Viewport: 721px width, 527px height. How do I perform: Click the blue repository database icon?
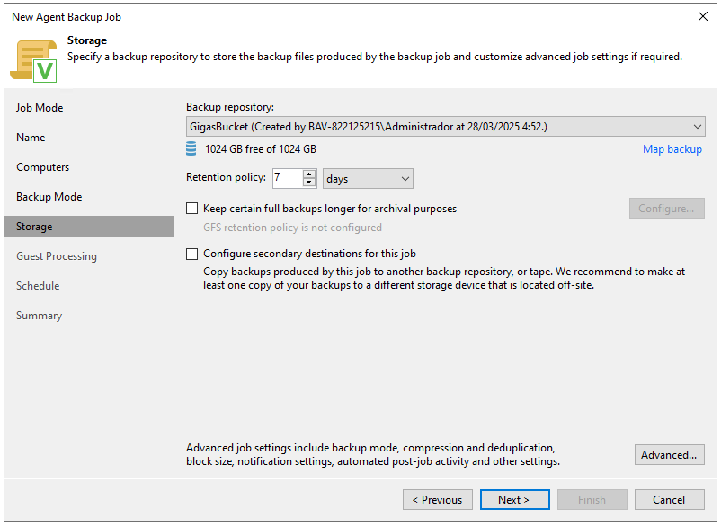(x=191, y=149)
